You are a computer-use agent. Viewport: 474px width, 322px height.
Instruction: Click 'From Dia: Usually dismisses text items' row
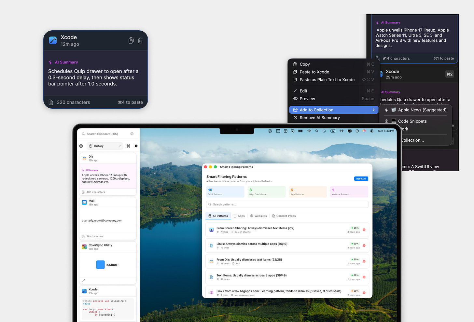coord(287,261)
